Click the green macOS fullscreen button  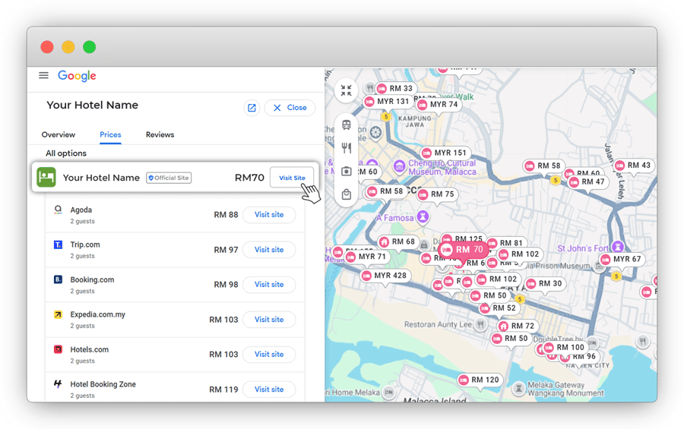point(90,46)
